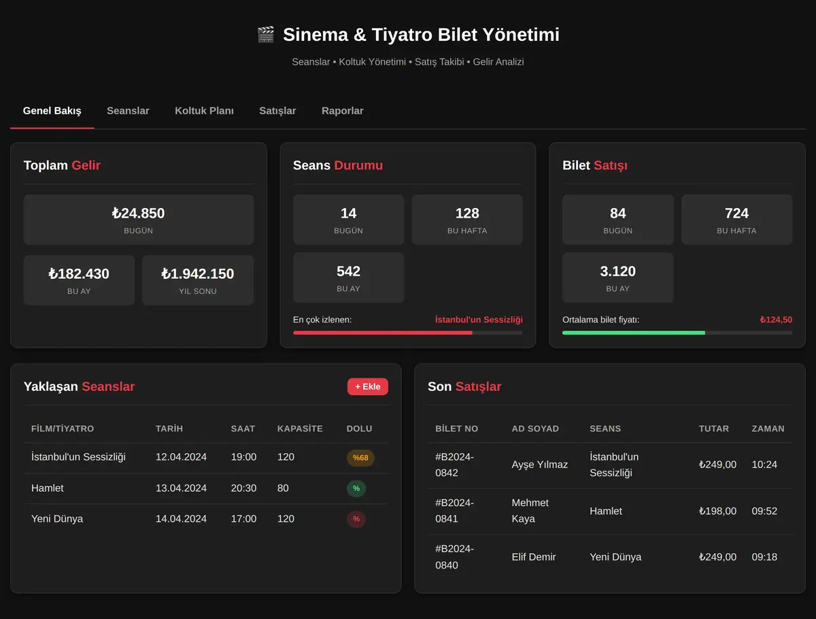
Task: Click the FİLM/TİYATRO column header
Action: tap(63, 429)
